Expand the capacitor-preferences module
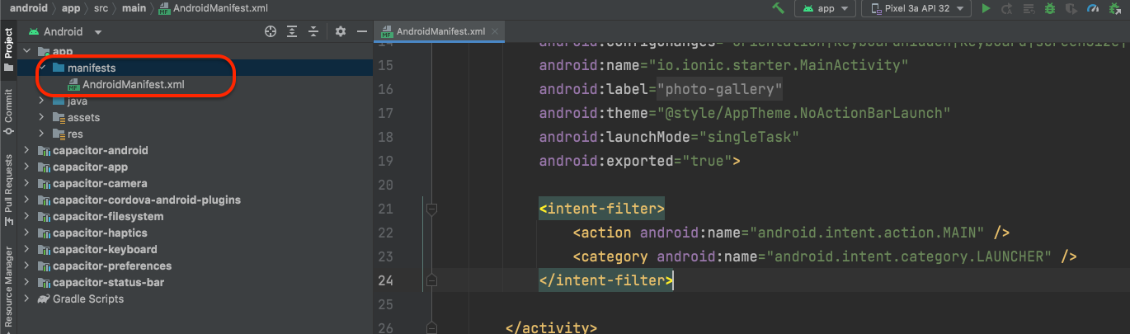This screenshot has height=334, width=1130. pos(26,266)
